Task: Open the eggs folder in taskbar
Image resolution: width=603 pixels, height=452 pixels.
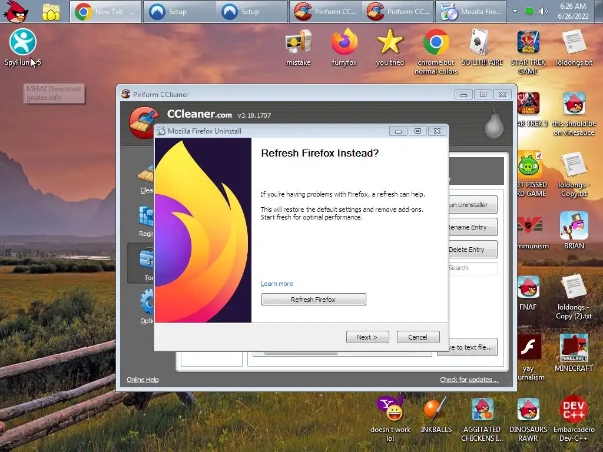Action: coord(51,12)
